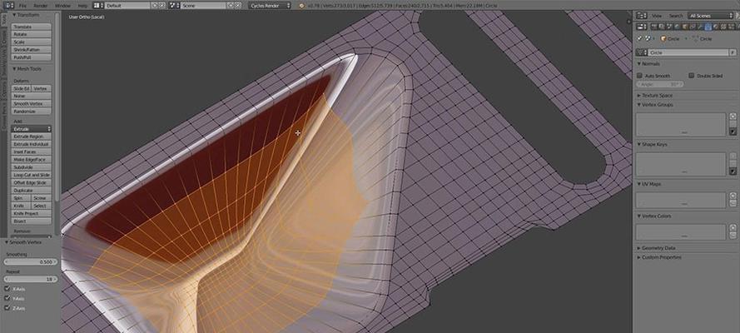Delete the current scene with X icon
Viewport: 740px width, 333px height.
(x=238, y=6)
